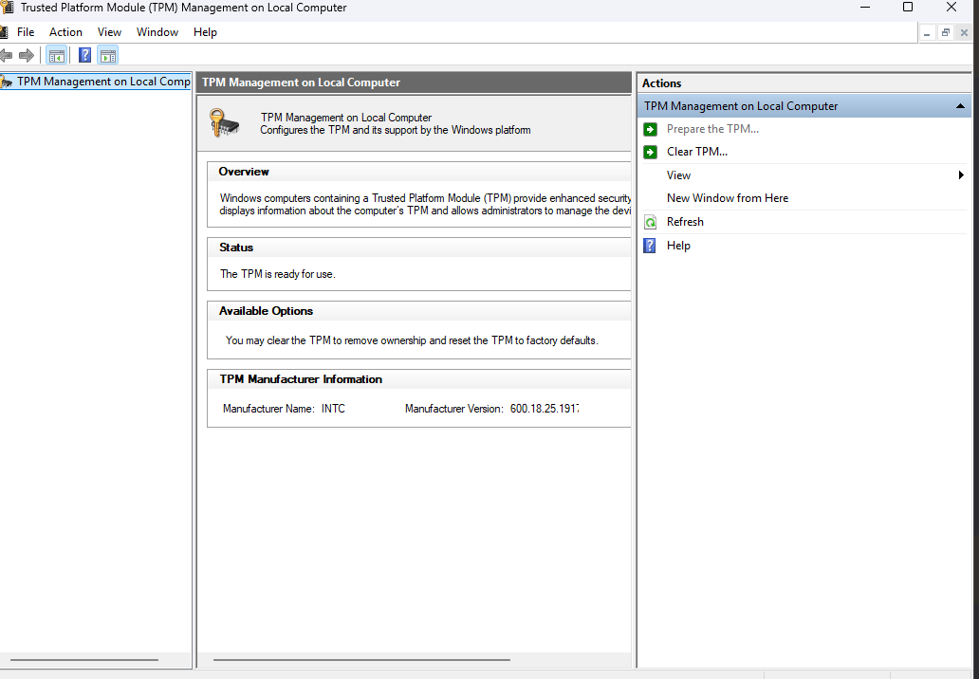Click the center pane horizontal scrollbar
Image resolution: width=979 pixels, height=679 pixels.
tap(361, 660)
